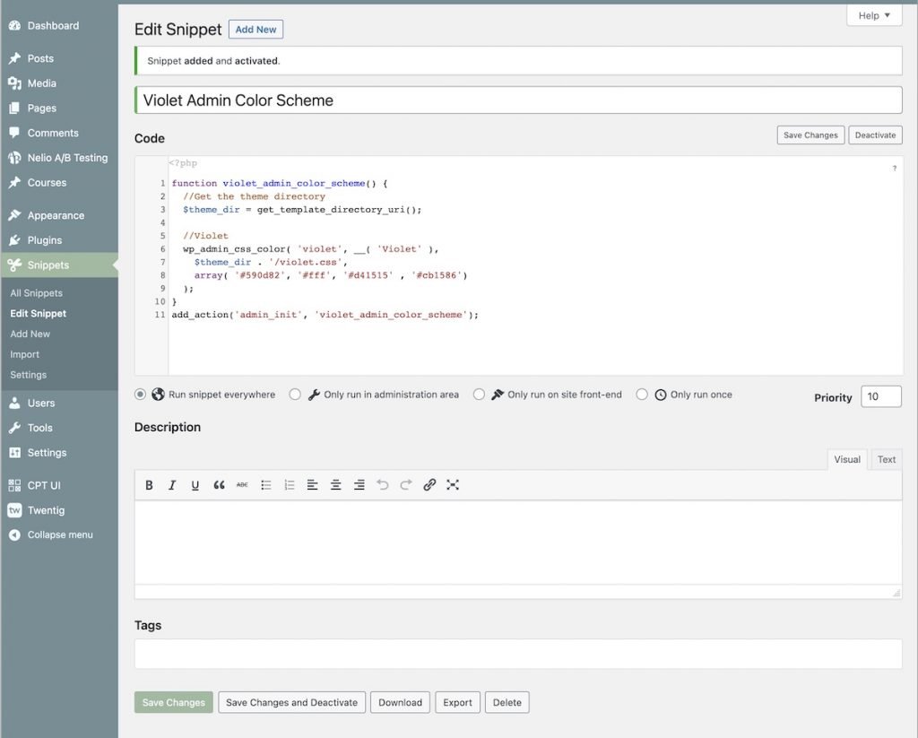Viewport: 918px width, 738px height.
Task: Click Add New button beside Edit Snippet
Action: tap(255, 30)
